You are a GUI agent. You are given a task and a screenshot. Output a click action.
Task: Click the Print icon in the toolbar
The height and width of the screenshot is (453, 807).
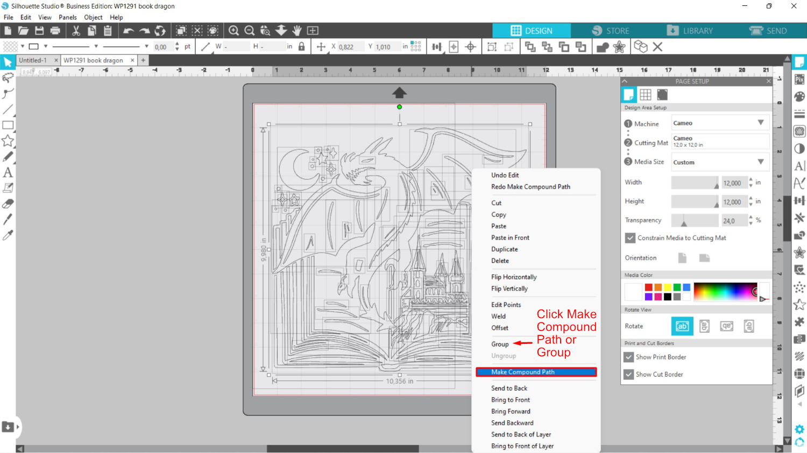pyautogui.click(x=55, y=31)
